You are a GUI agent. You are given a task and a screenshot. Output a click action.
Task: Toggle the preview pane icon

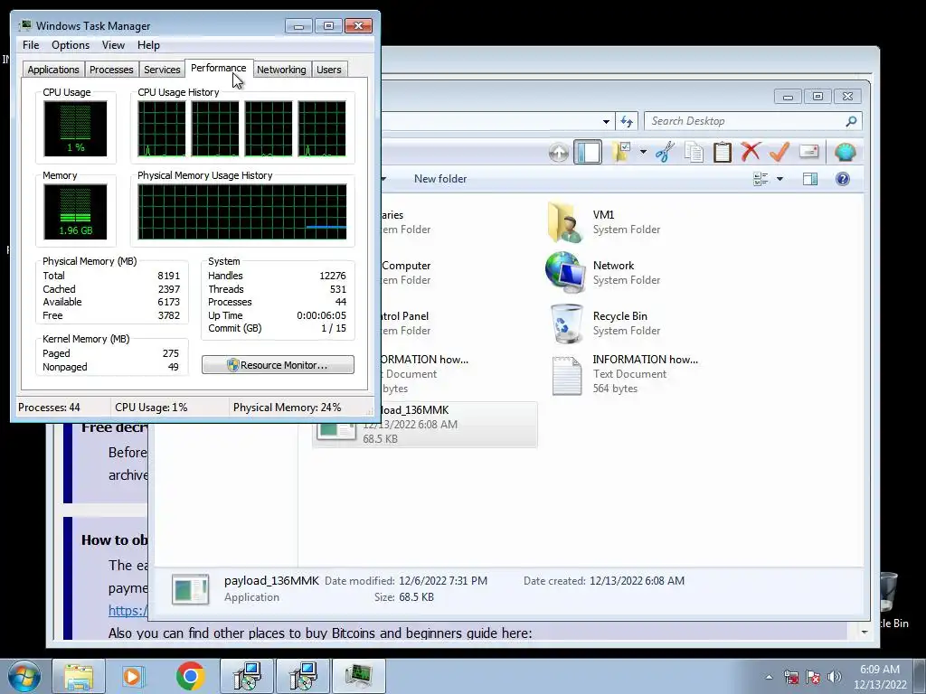pos(810,179)
